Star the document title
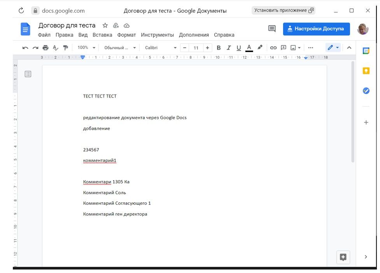The image size is (380, 273). pos(105,26)
